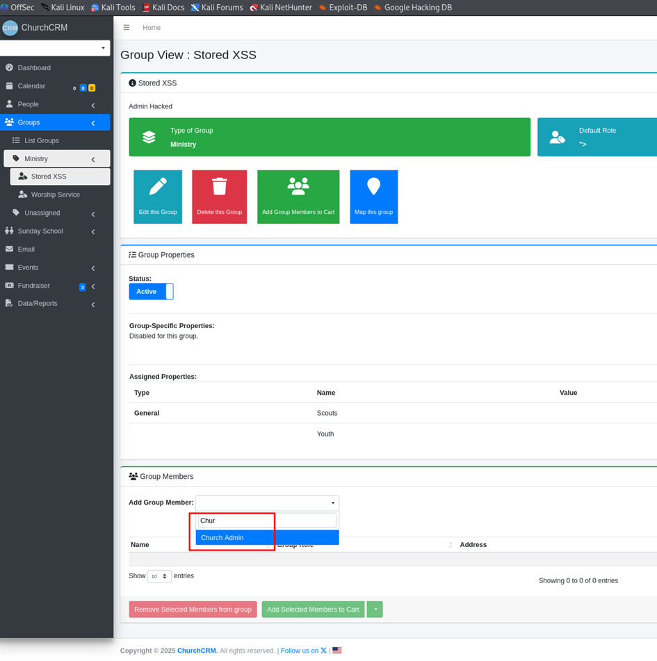Click the Scouts property name
The height and width of the screenshot is (661, 657).
pos(327,413)
